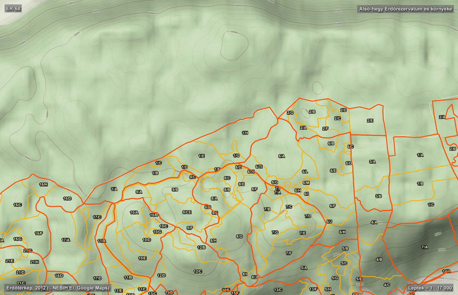Select forest parcel label 1/D
This screenshot has width=458, height=295.
(185, 167)
